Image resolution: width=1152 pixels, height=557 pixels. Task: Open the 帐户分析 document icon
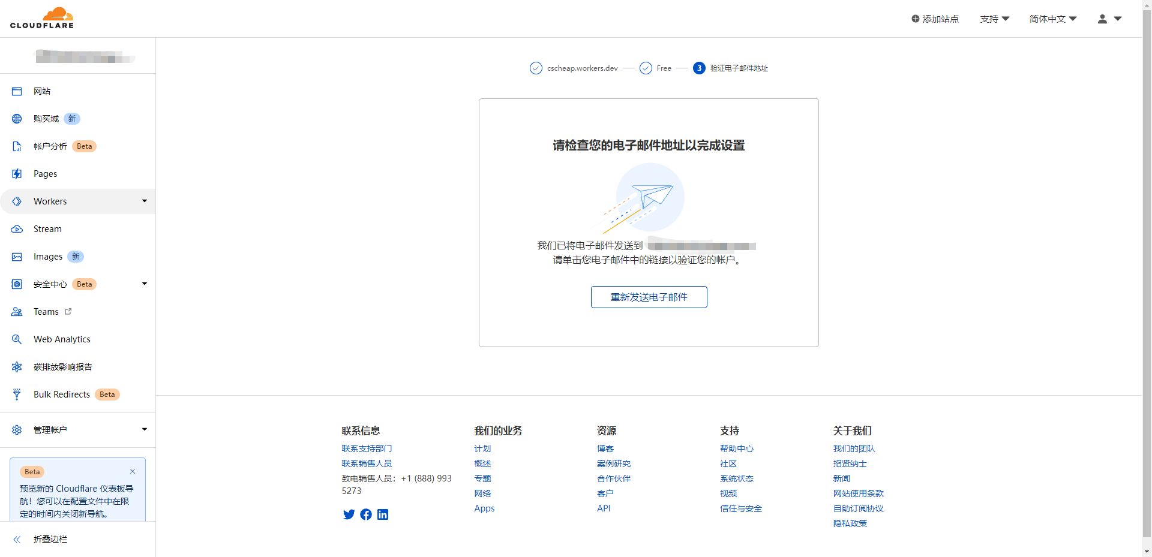click(x=17, y=146)
